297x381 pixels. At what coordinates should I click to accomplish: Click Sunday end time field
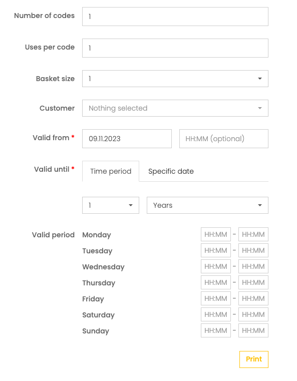point(253,330)
